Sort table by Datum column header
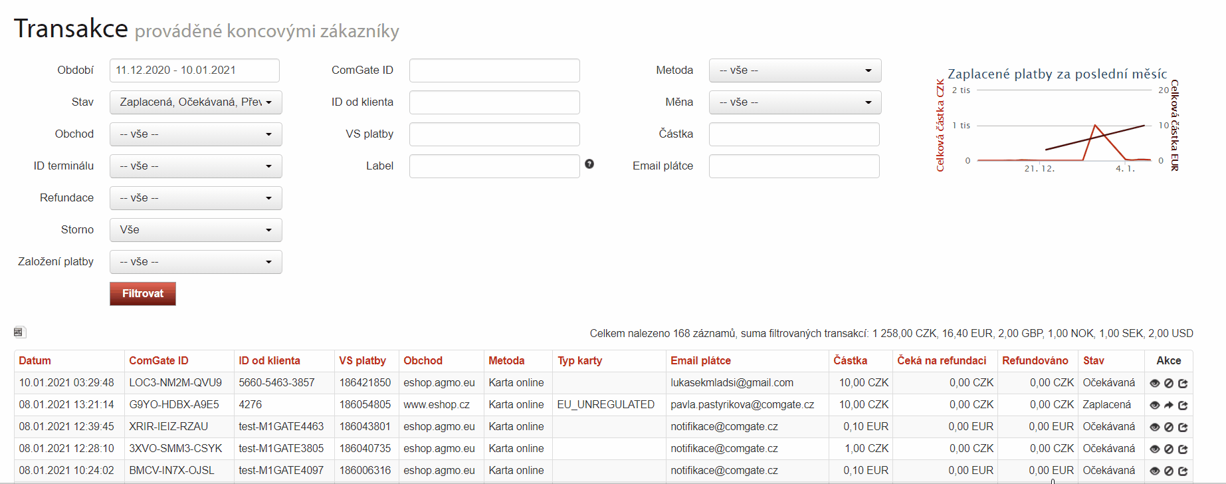Screen dimensions: 1226x484 point(35,361)
